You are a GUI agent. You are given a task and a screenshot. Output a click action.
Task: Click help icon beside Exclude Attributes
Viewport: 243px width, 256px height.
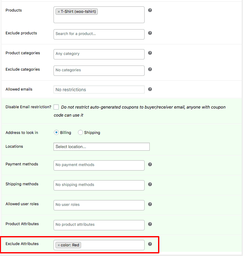150,244
